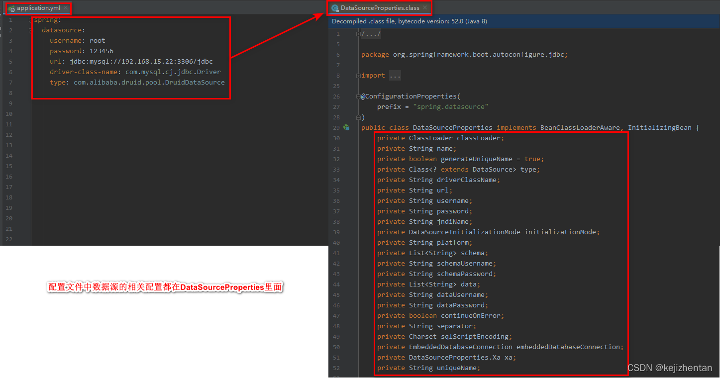
Task: Expand the folded /.../ comment at line 1
Action: click(x=358, y=34)
